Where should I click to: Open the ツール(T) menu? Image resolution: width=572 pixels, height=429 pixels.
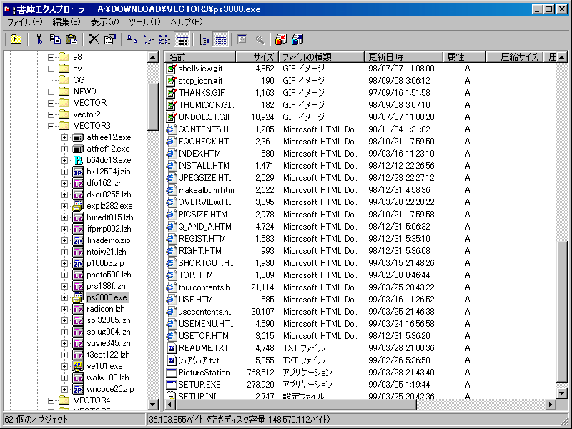(145, 22)
